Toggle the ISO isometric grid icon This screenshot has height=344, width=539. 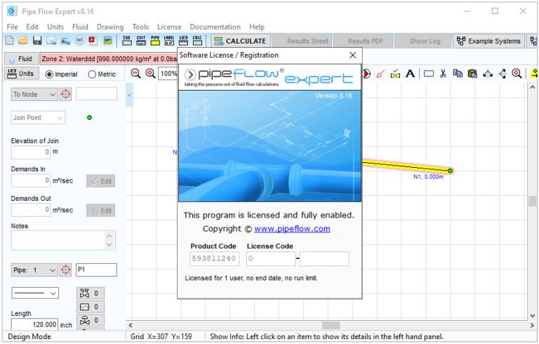point(127,41)
